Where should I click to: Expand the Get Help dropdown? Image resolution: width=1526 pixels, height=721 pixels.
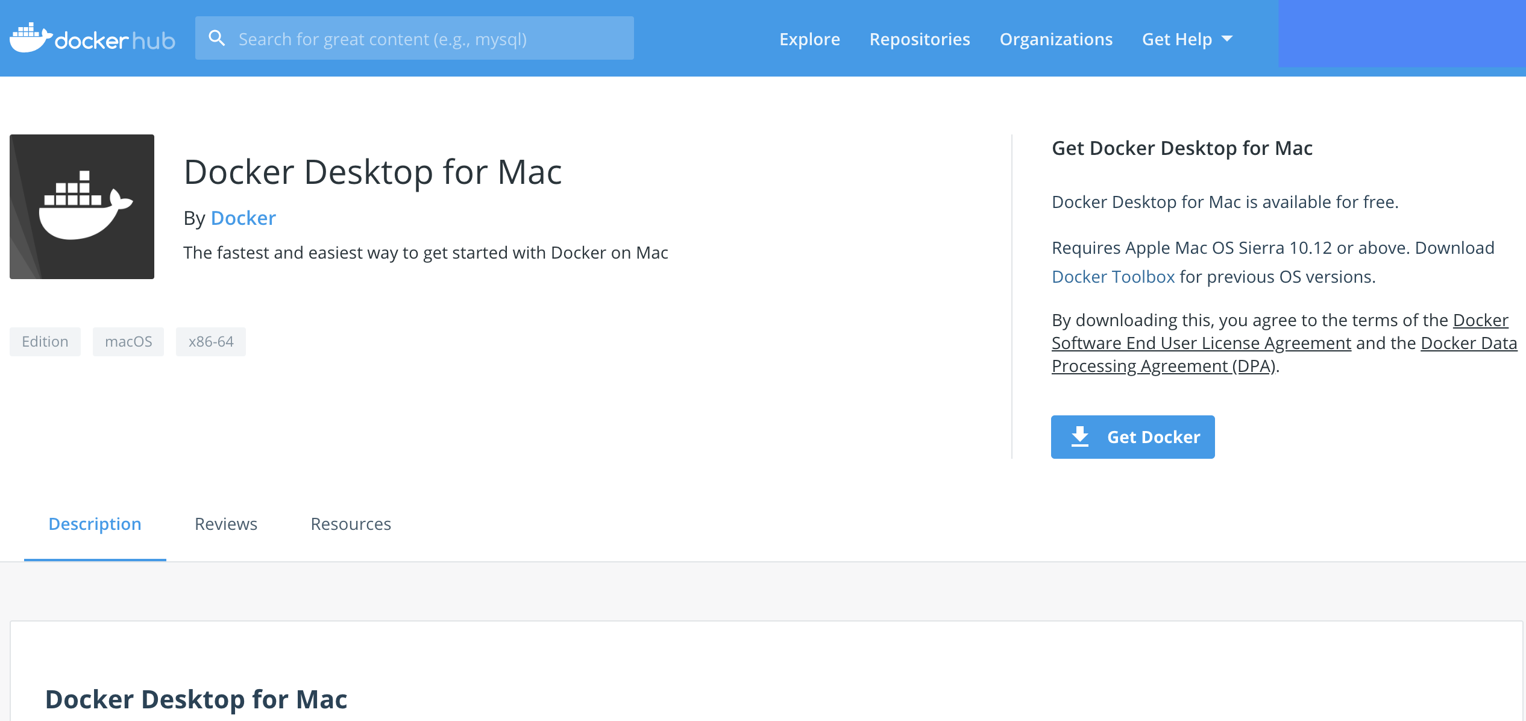pos(1187,39)
